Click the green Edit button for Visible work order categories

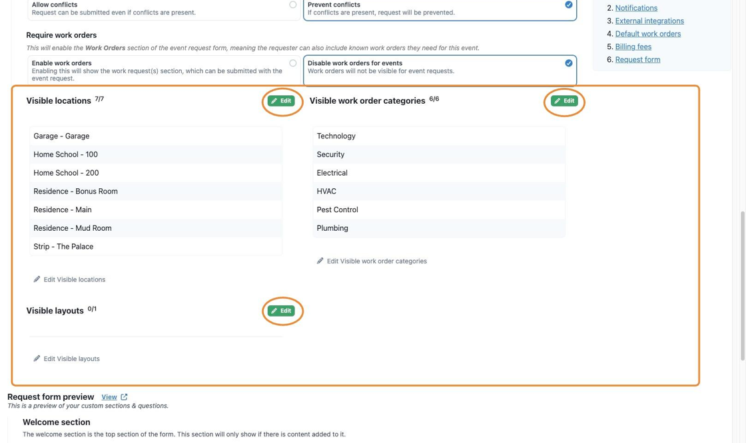564,100
